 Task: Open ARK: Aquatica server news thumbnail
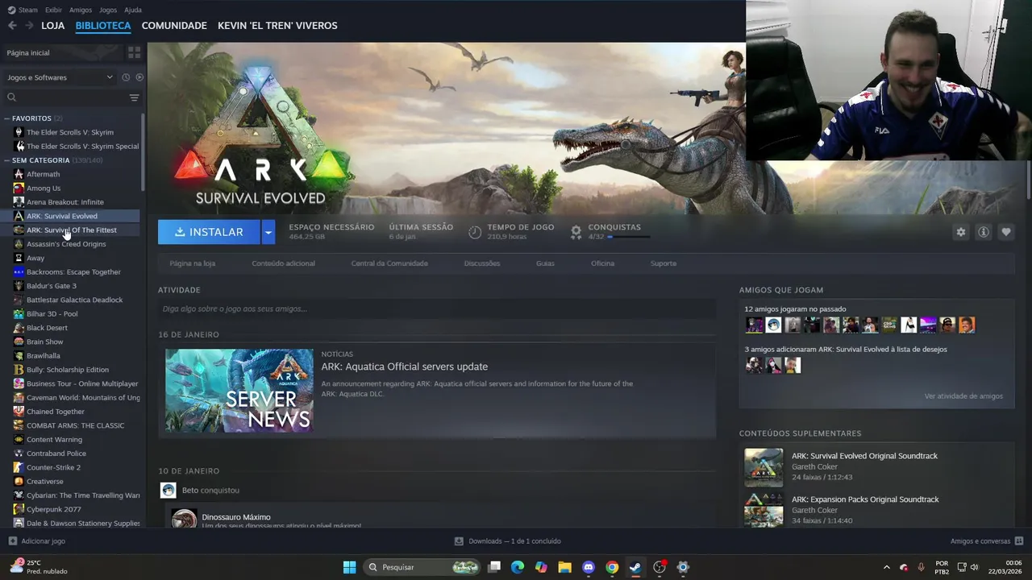[x=239, y=391]
